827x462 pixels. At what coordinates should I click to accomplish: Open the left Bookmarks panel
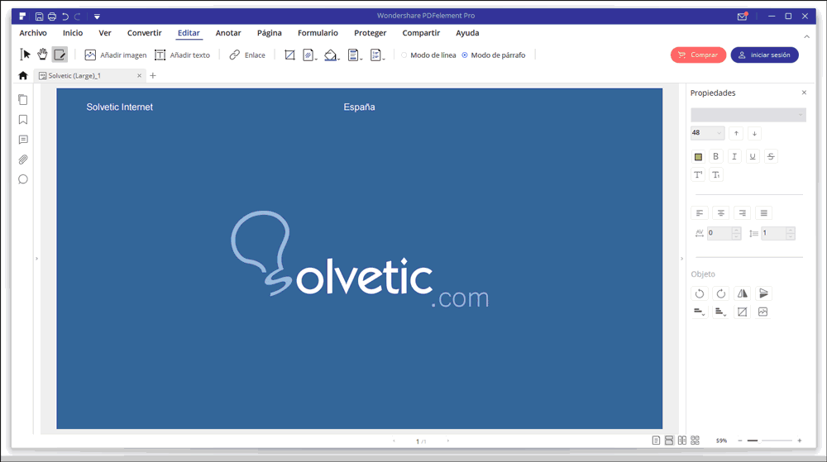tap(22, 120)
